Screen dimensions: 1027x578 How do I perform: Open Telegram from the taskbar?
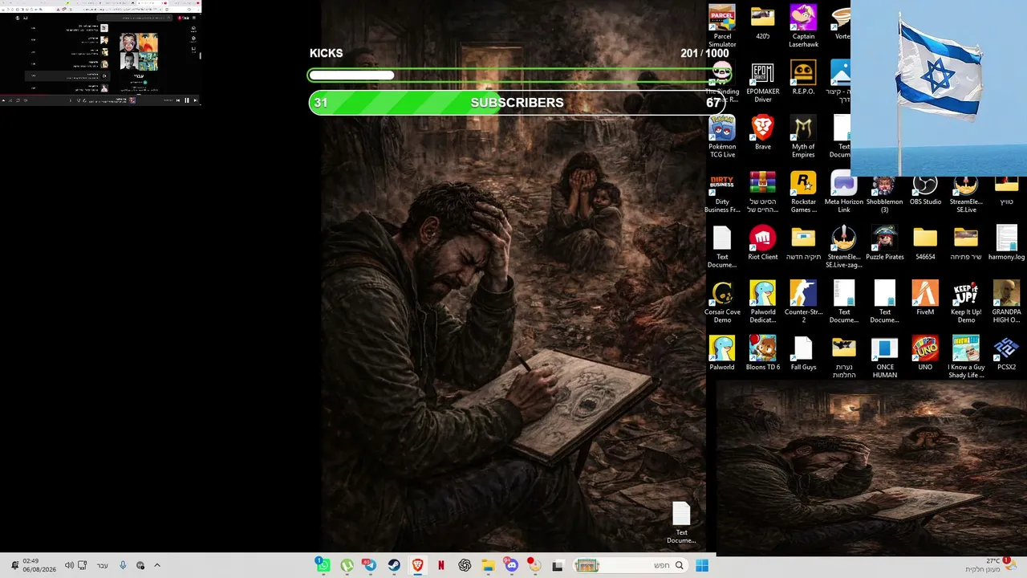tap(370, 565)
